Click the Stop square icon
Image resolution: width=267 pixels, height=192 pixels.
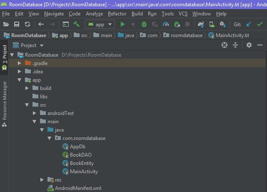[x=187, y=24]
